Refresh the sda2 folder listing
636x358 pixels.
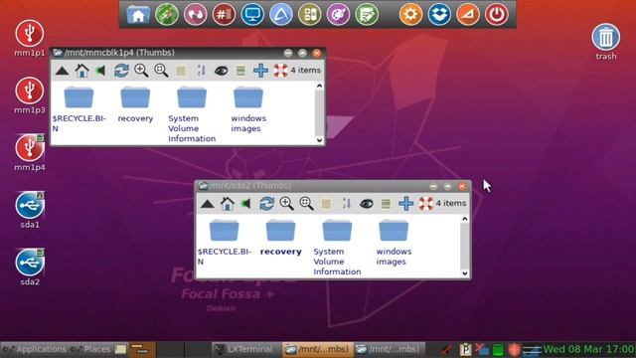pos(266,204)
